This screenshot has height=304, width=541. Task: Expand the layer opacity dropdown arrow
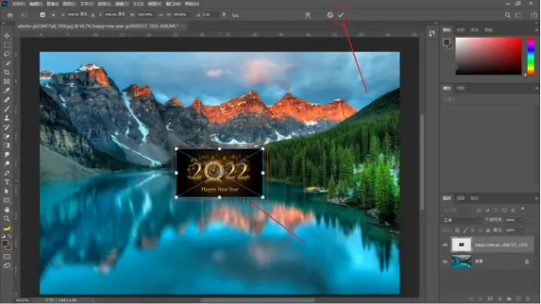(521, 220)
